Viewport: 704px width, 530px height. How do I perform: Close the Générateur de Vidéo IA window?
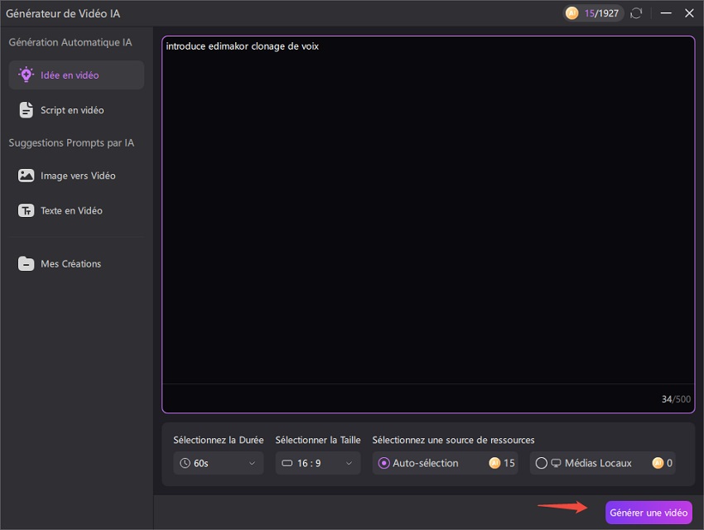pos(689,13)
